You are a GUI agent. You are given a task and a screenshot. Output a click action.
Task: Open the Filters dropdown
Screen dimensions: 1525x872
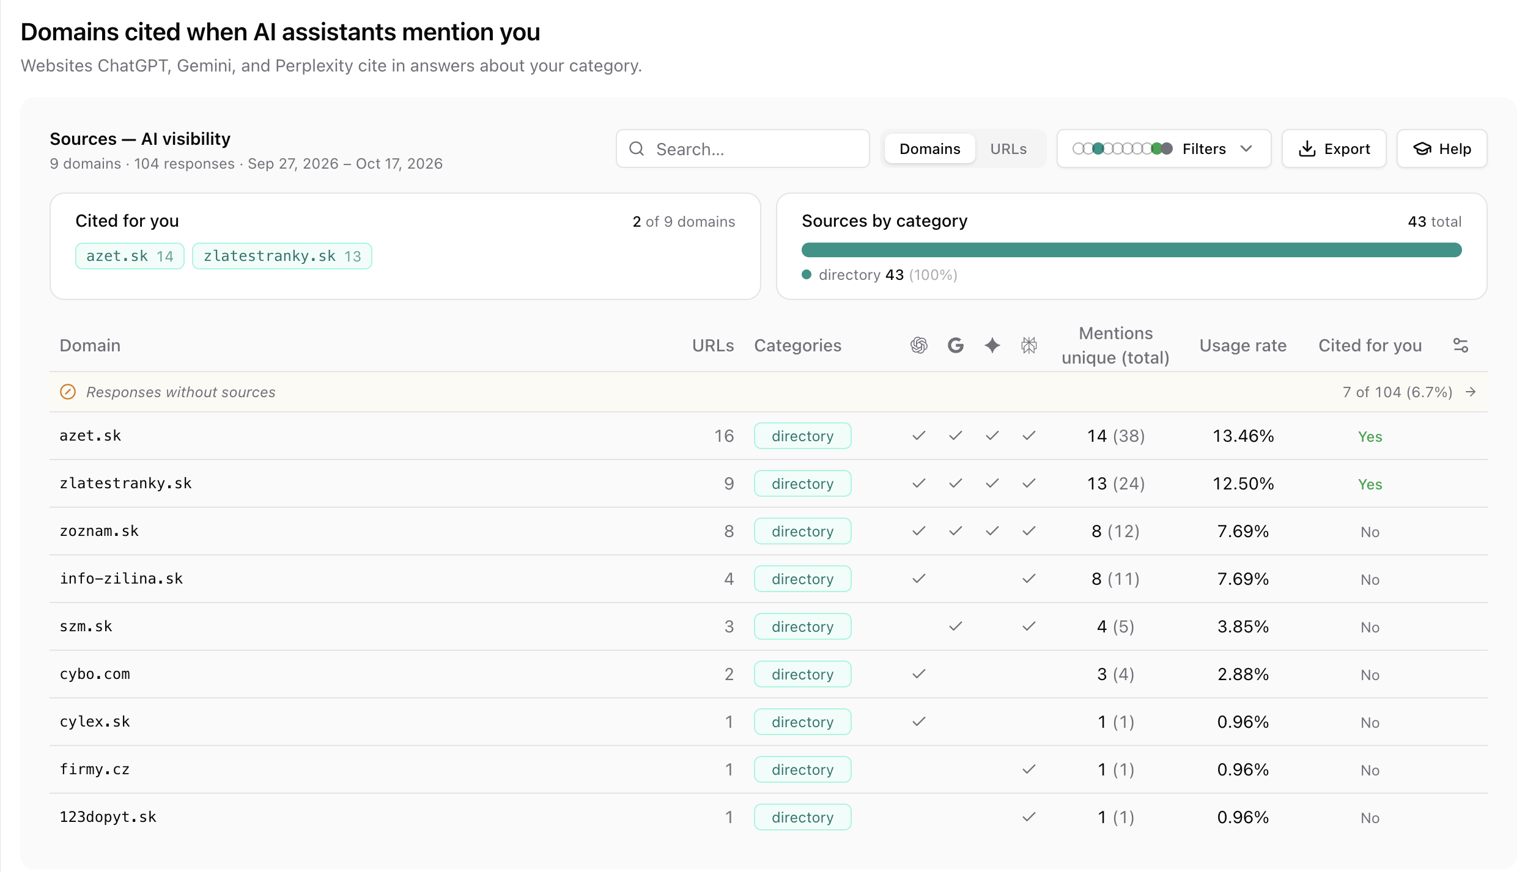(x=1164, y=148)
